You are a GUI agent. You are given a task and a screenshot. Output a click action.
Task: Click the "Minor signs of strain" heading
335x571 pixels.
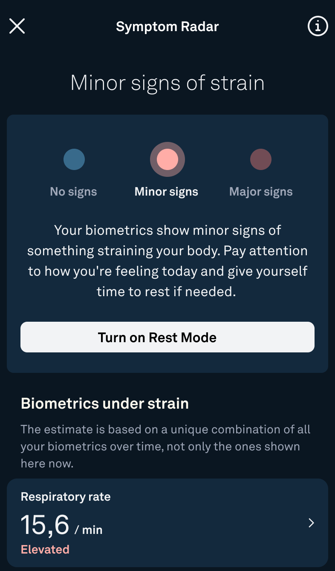point(167,83)
